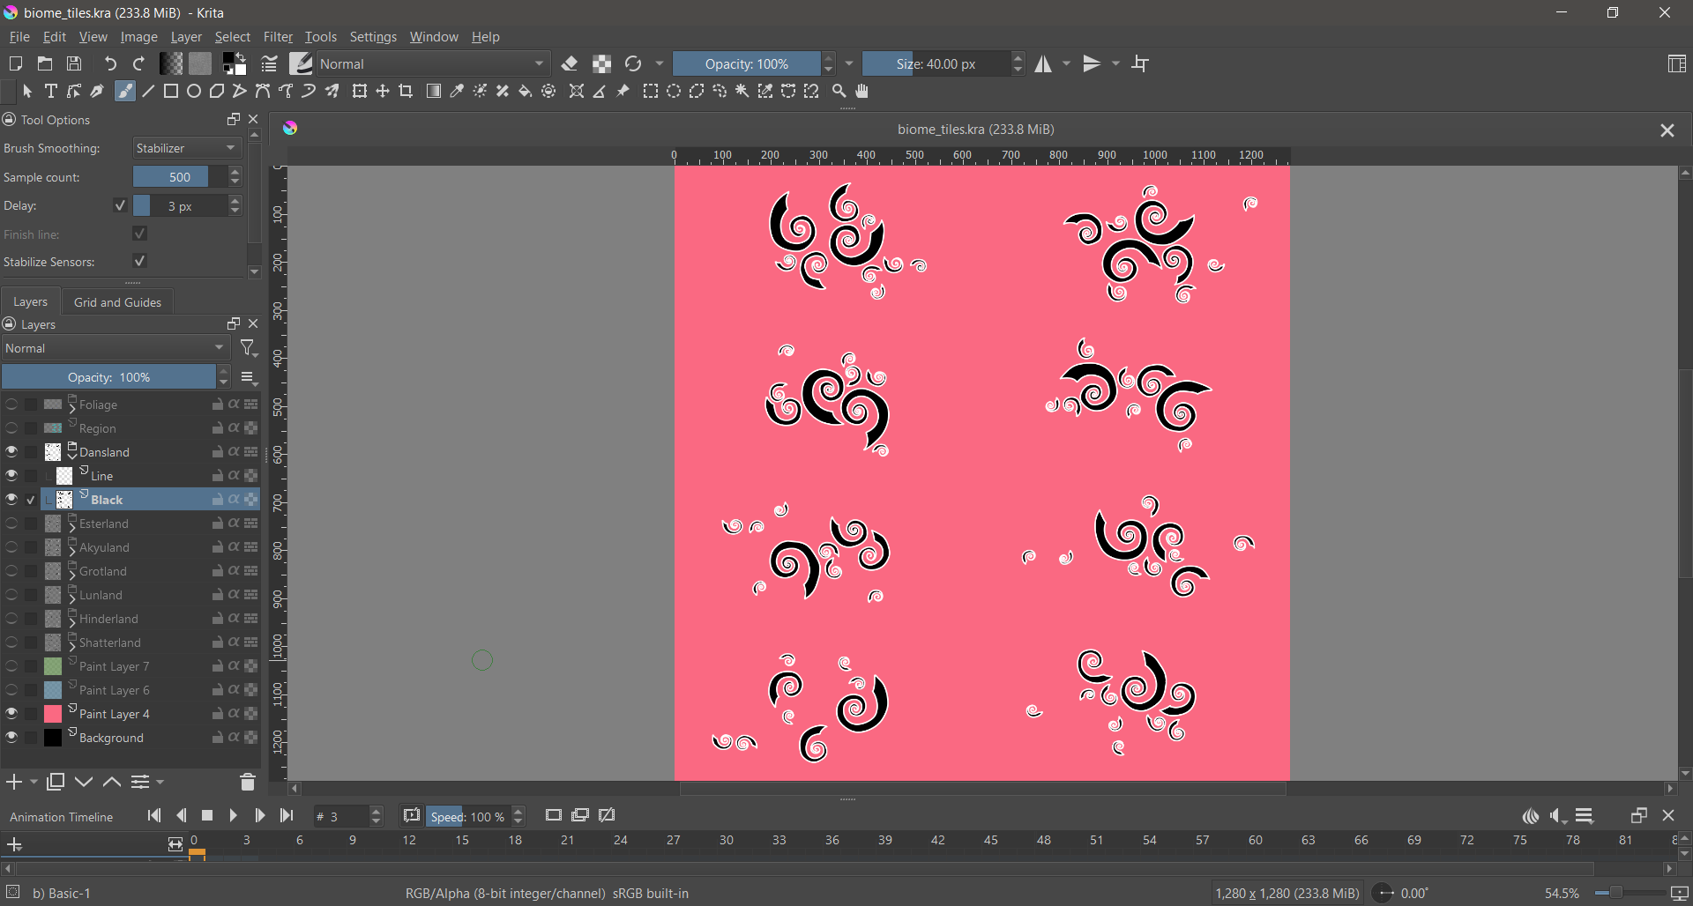Stop animation playback
This screenshot has height=906, width=1693.
207,815
